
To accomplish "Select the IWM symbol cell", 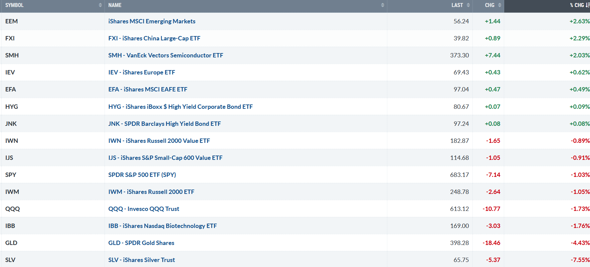I will click(12, 192).
